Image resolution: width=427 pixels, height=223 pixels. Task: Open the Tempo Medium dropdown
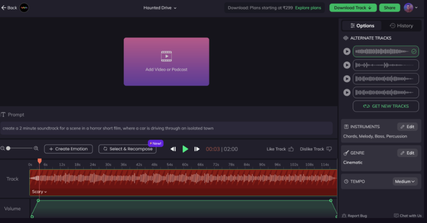coord(405,182)
